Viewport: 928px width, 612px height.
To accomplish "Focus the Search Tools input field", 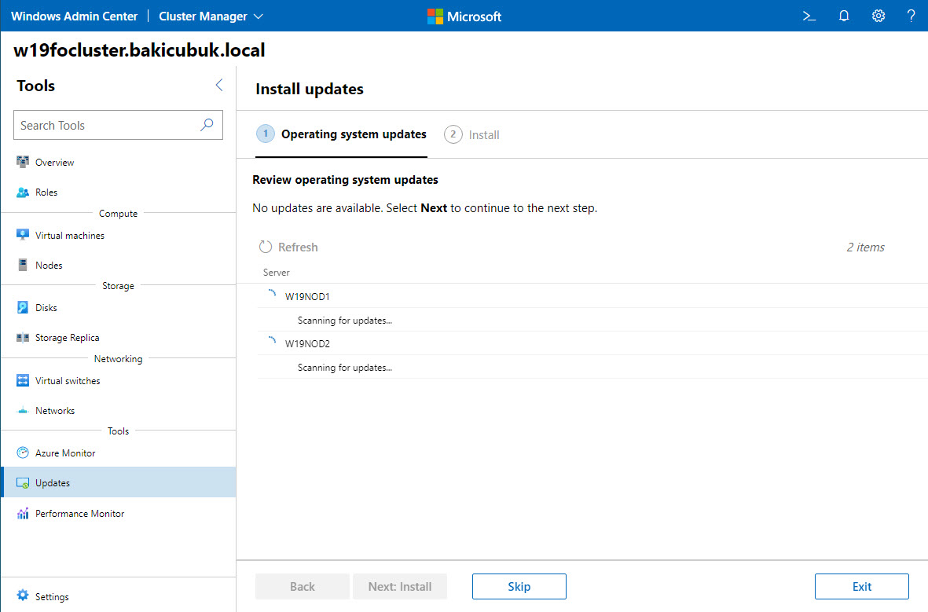I will pyautogui.click(x=118, y=125).
